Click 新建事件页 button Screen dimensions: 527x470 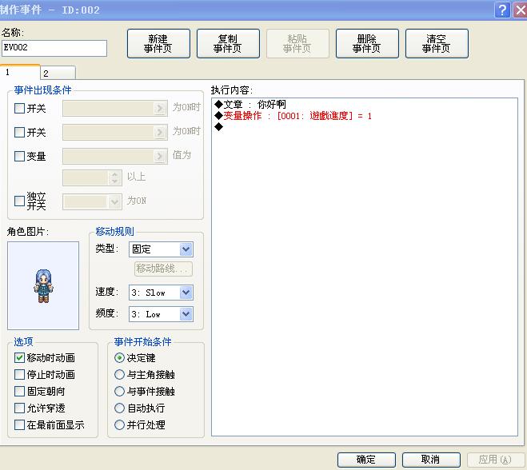158,44
